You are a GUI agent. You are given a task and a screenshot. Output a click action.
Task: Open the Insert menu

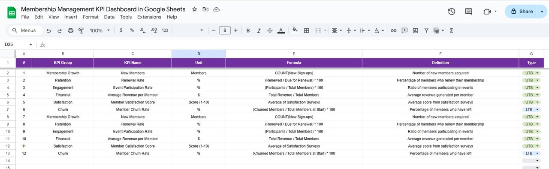point(71,17)
